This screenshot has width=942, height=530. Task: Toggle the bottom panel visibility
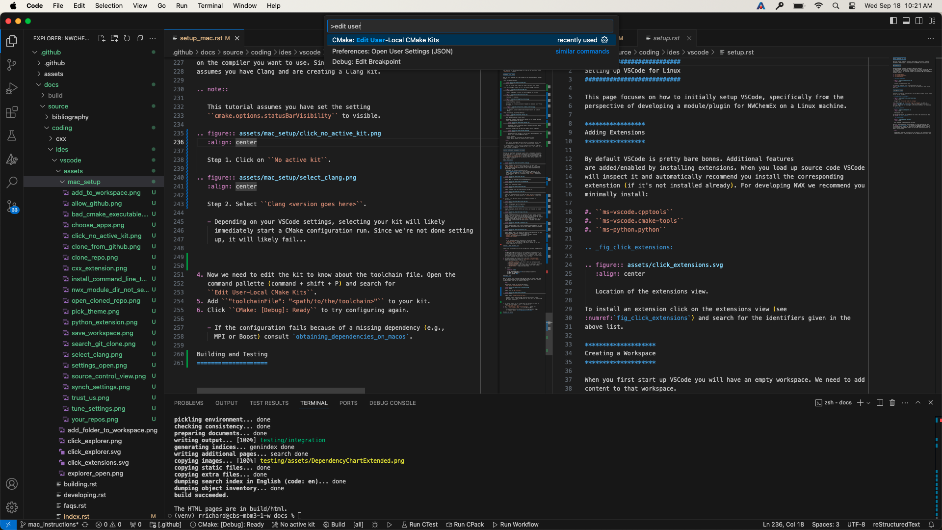906,21
